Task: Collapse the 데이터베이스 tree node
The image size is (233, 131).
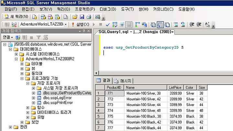Action: (10, 49)
